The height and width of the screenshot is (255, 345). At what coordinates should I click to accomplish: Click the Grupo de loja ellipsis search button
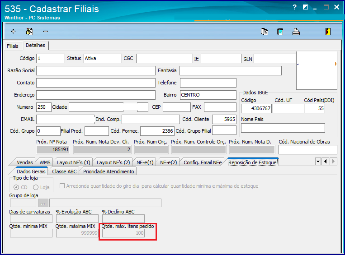(43, 203)
